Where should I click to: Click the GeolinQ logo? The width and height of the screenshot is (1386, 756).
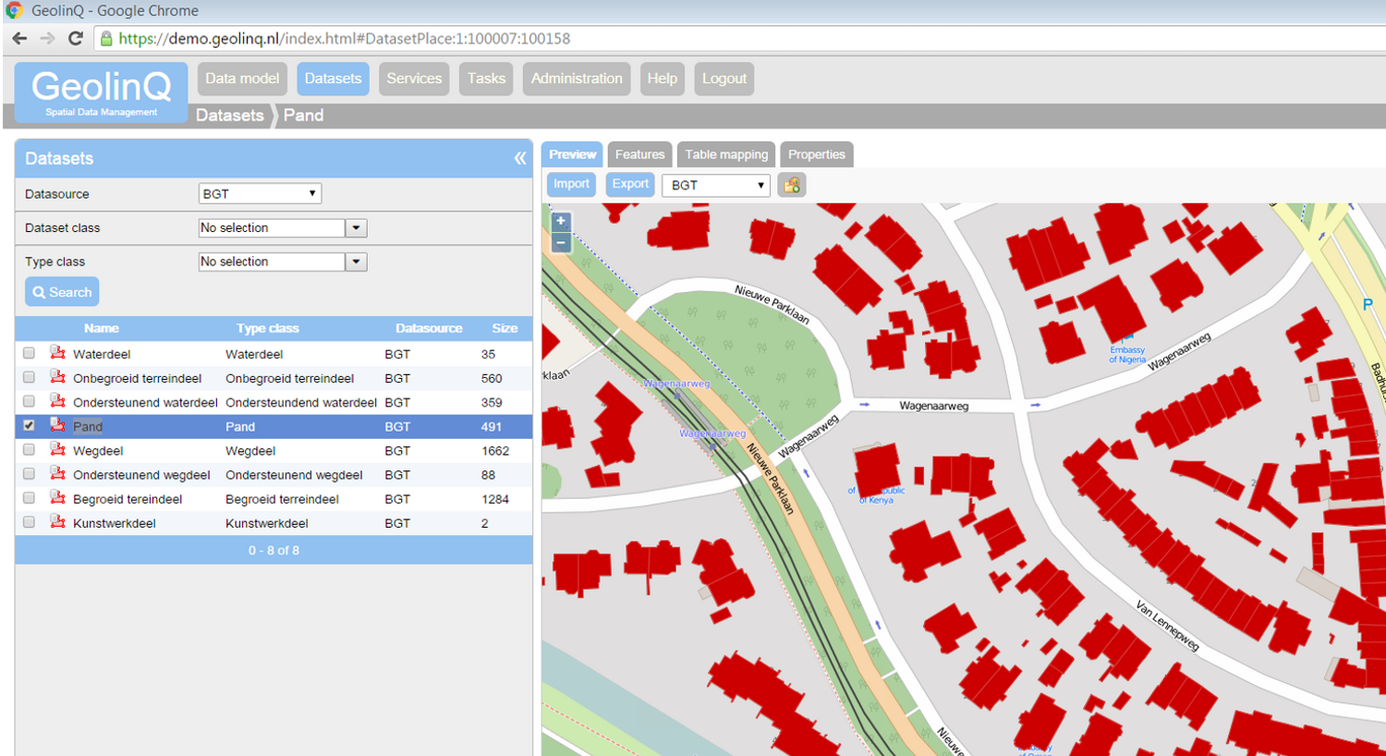pyautogui.click(x=102, y=92)
